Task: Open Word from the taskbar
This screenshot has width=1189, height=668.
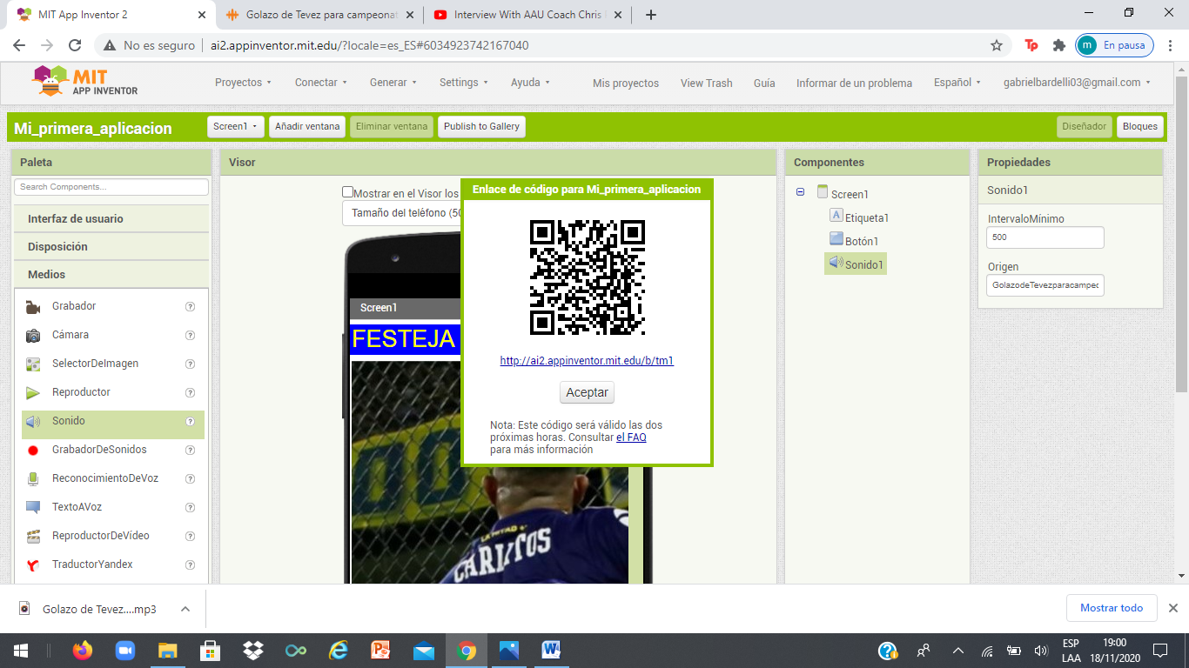Action: click(552, 651)
